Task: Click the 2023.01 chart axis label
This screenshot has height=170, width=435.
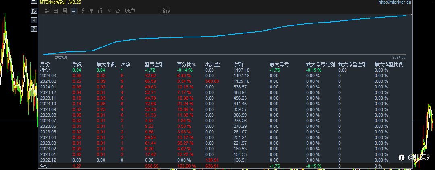Action: point(61,57)
